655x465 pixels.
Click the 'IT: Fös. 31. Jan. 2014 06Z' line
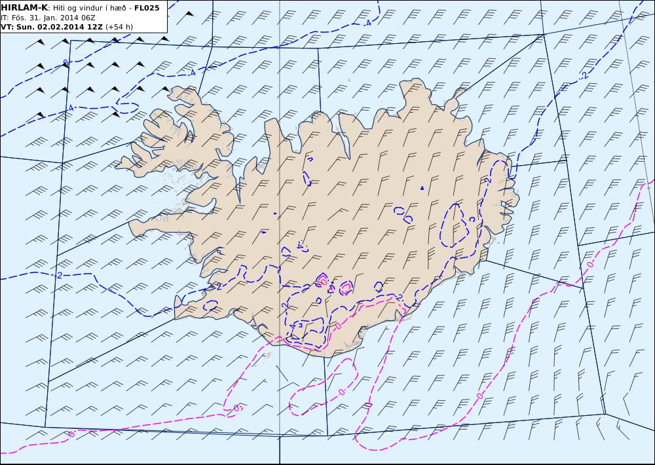coord(48,18)
